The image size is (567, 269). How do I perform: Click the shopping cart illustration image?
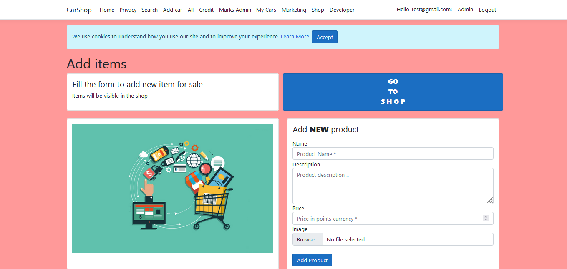pyautogui.click(x=172, y=189)
